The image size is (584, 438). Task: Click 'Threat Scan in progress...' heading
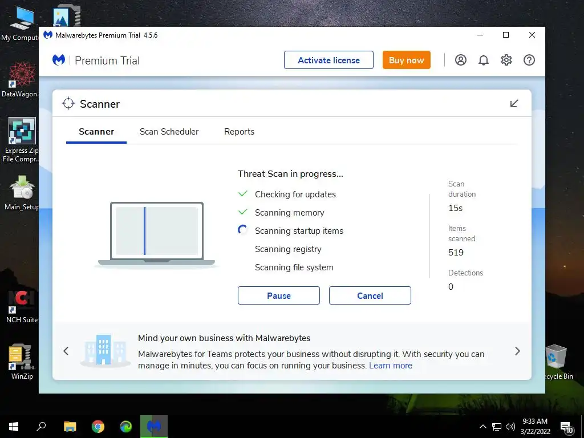(290, 173)
